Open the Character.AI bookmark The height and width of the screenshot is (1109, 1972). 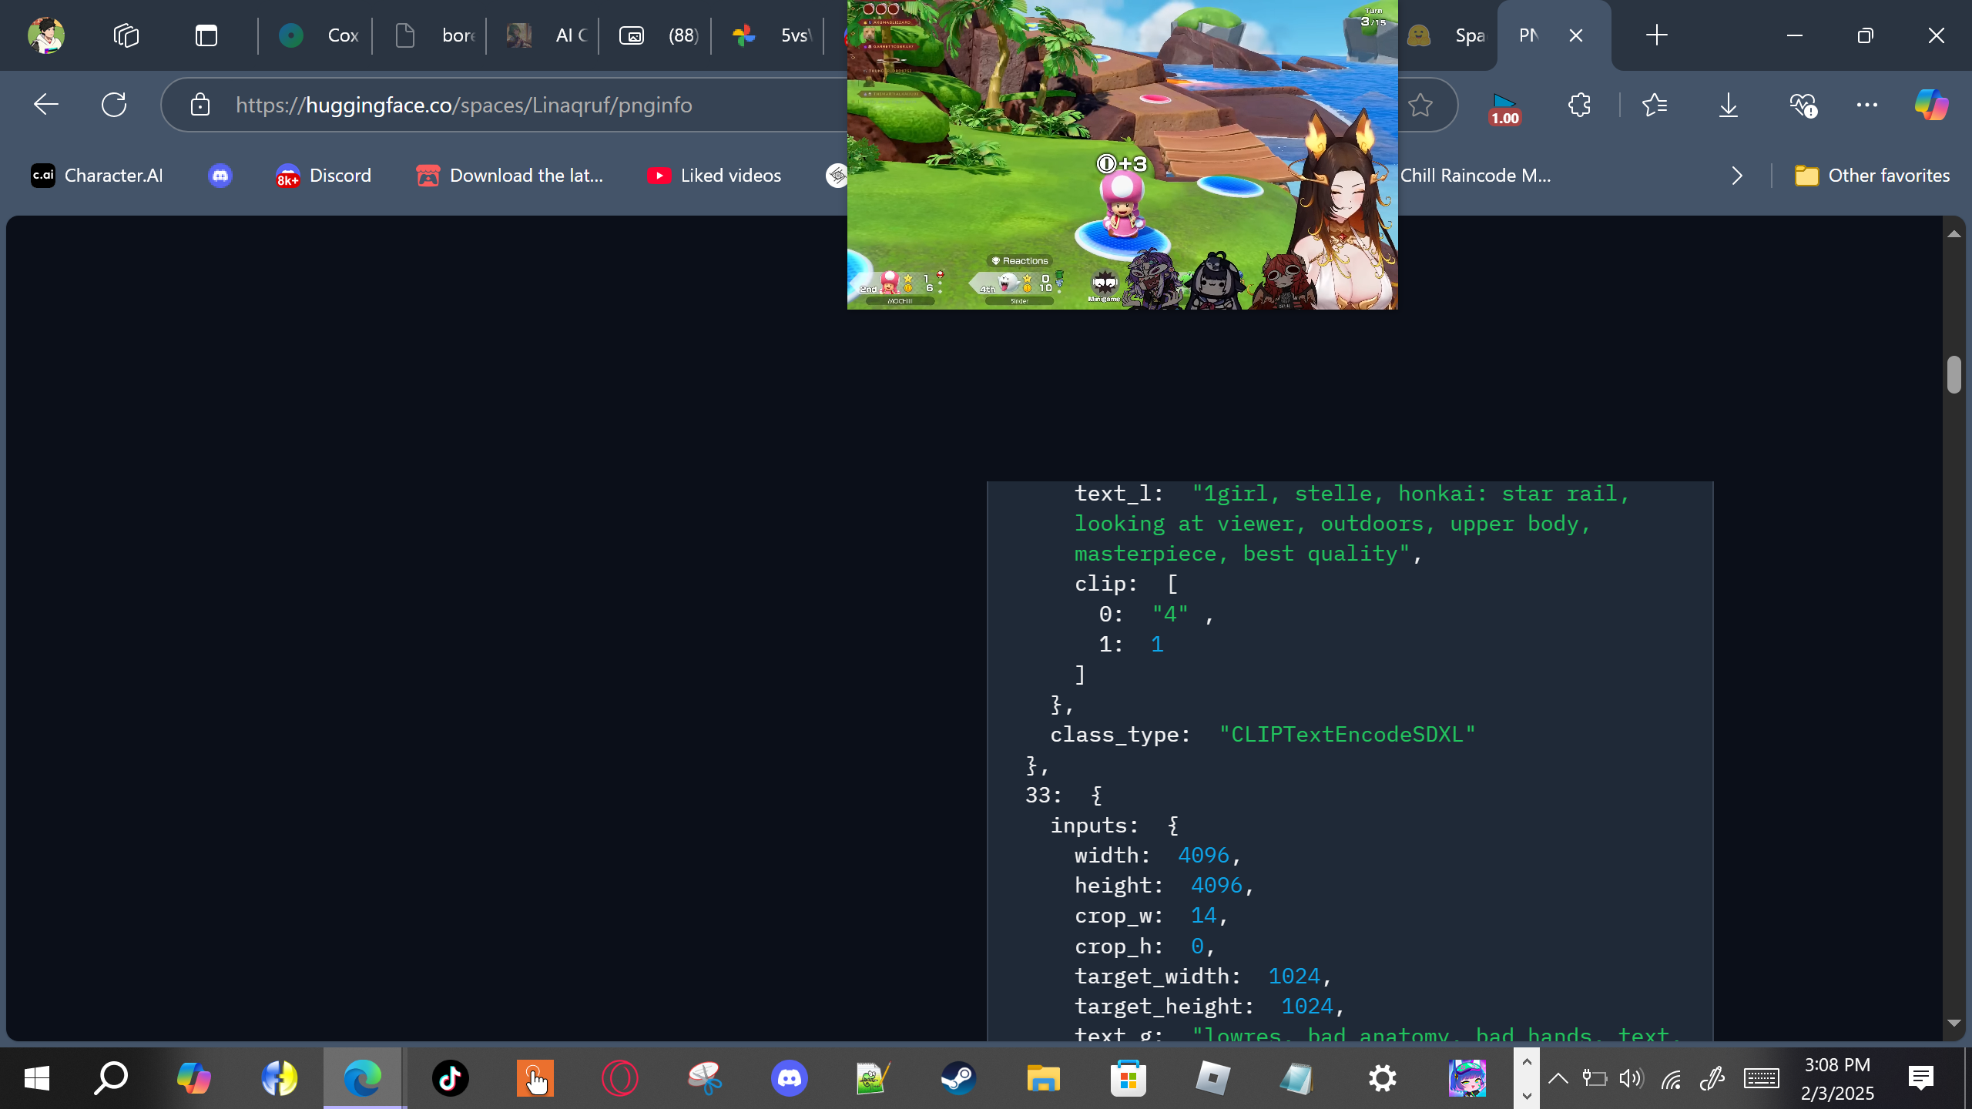[x=97, y=176]
